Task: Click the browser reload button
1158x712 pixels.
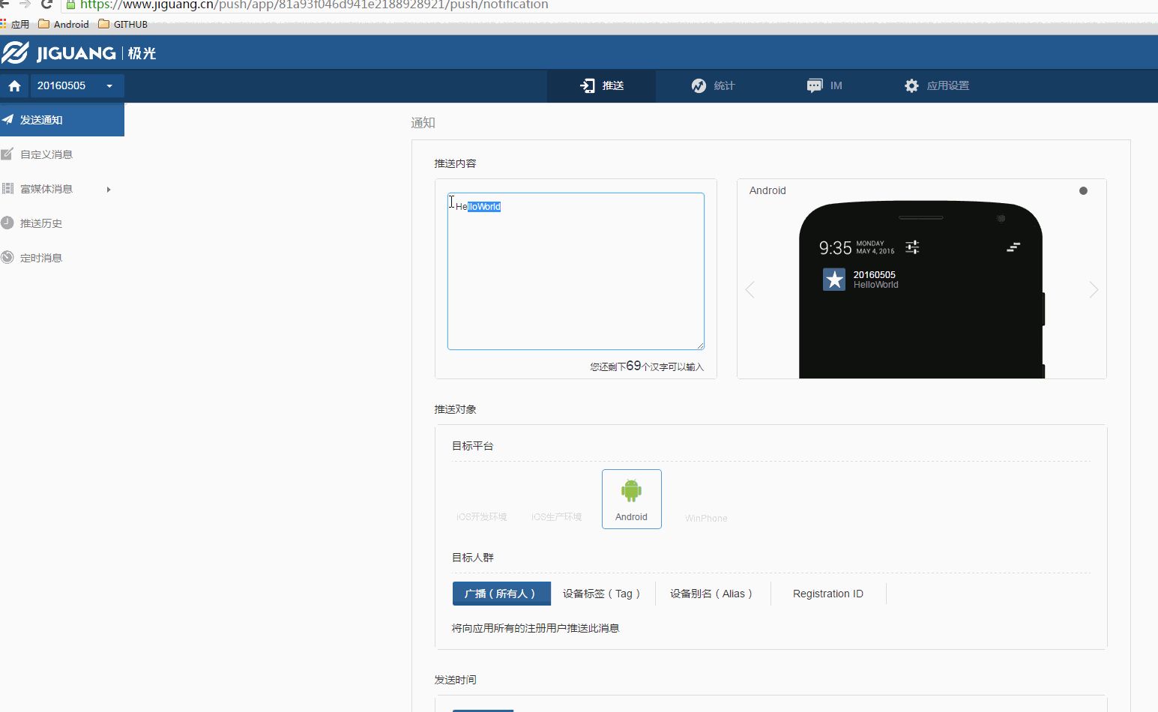Action: click(46, 4)
